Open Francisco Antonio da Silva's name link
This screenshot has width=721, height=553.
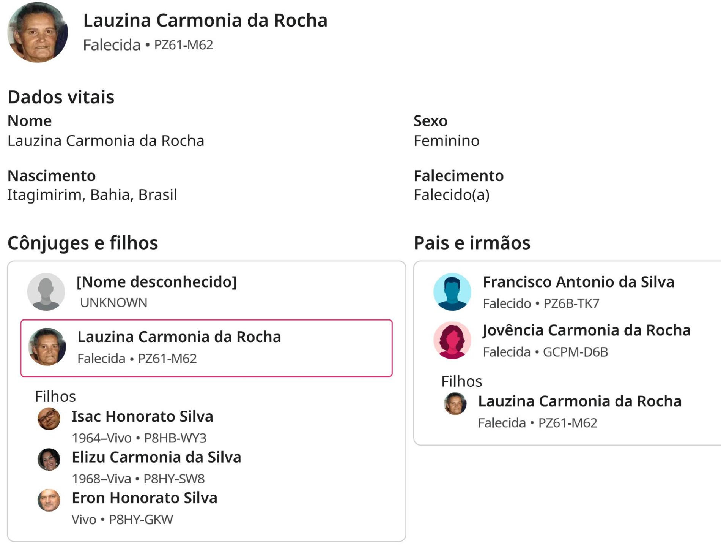pos(578,282)
